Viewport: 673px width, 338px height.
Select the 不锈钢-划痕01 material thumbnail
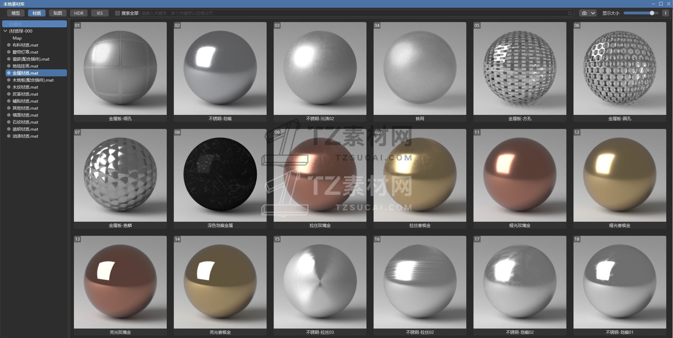[x=620, y=282]
